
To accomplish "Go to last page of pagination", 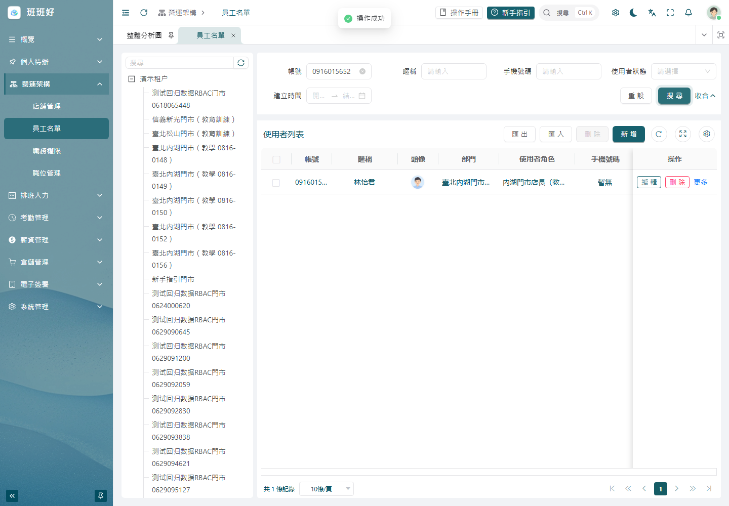I will (x=709, y=489).
